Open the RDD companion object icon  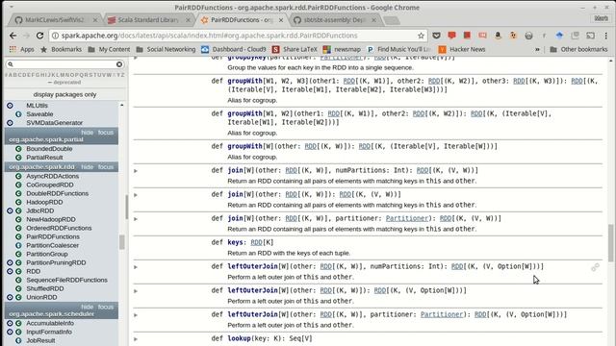[x=10, y=271]
